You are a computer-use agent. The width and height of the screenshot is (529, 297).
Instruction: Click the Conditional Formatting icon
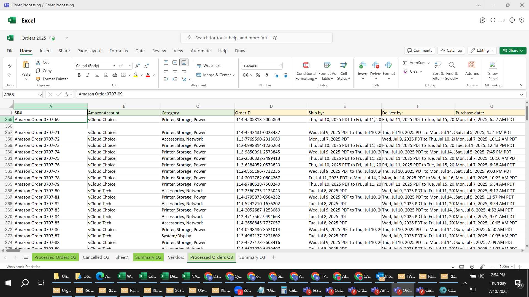point(306,65)
